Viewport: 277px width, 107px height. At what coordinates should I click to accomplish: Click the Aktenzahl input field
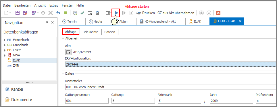pyautogui.click(x=179, y=101)
